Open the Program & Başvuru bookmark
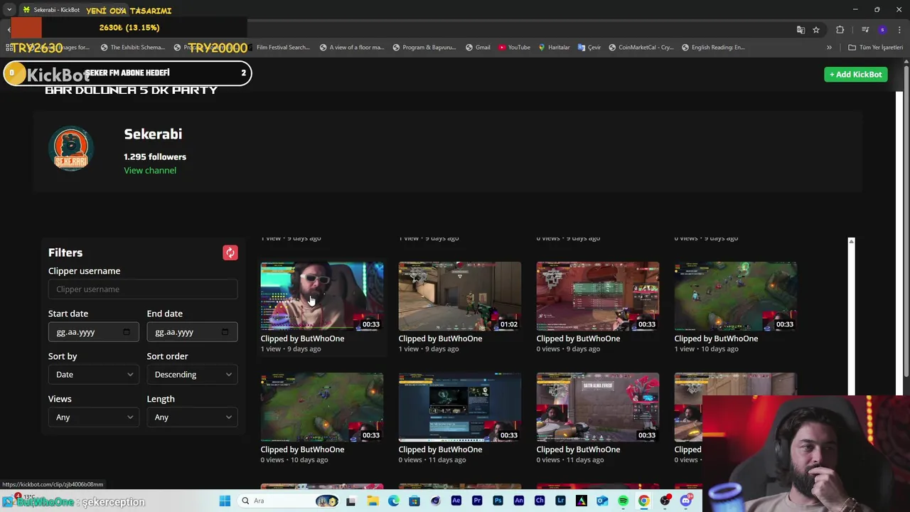Image resolution: width=910 pixels, height=512 pixels. (424, 48)
